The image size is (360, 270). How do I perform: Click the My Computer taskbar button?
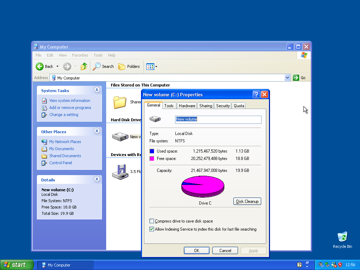pyautogui.click(x=65, y=265)
